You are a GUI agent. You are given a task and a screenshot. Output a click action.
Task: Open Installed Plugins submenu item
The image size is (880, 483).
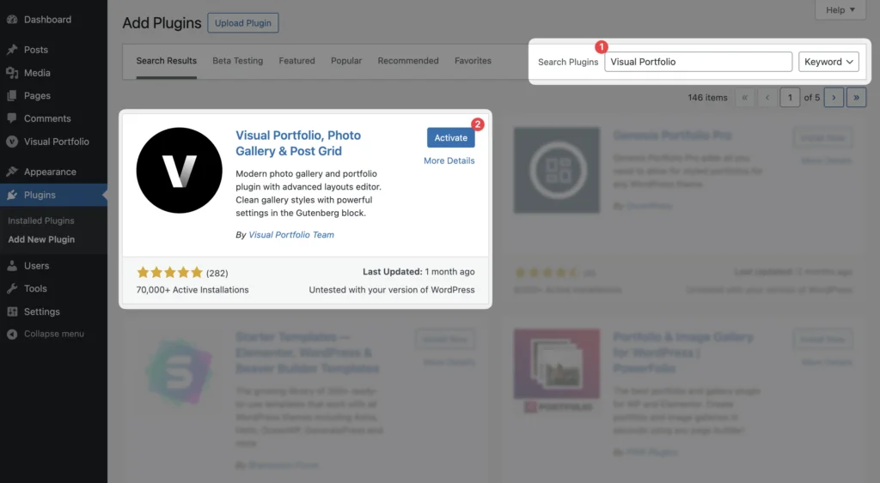[x=41, y=220]
